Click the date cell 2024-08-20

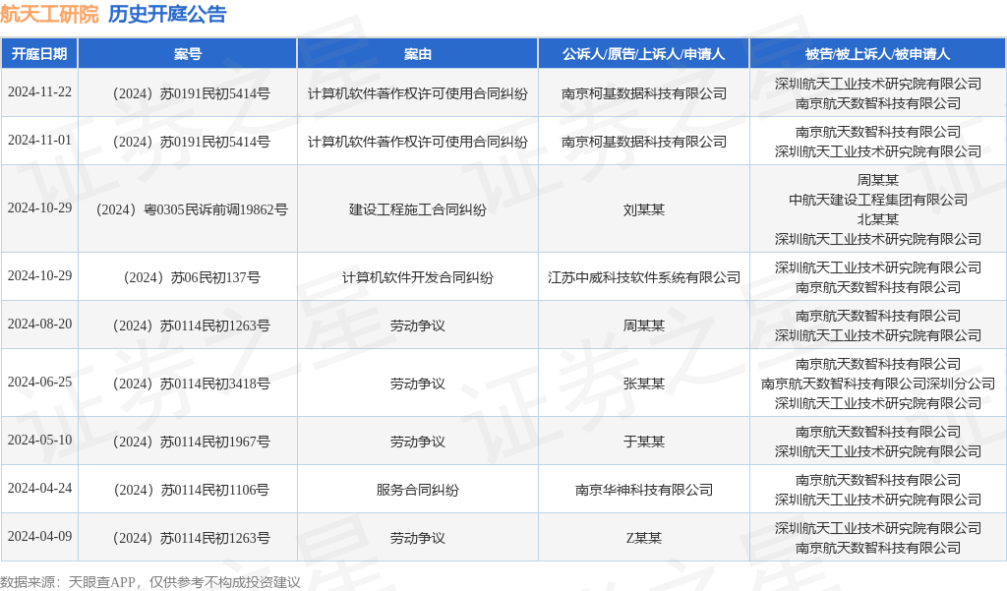39,324
